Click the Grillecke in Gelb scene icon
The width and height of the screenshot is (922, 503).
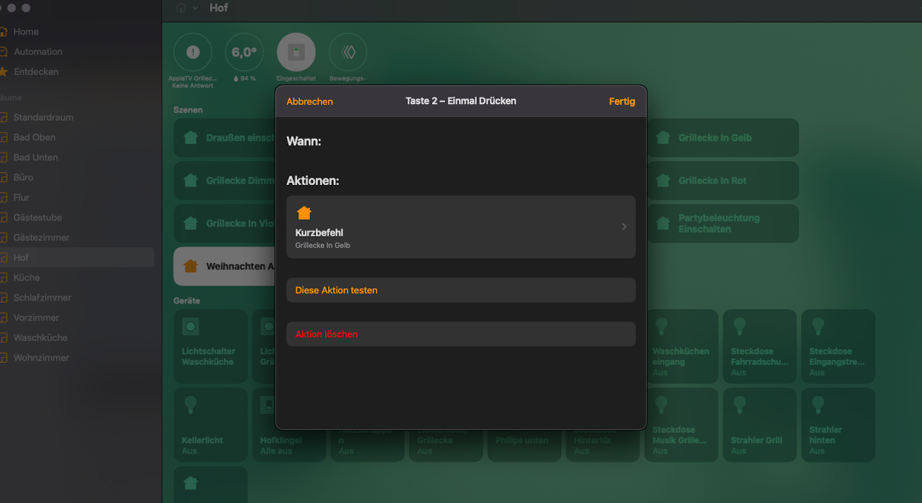pos(663,138)
